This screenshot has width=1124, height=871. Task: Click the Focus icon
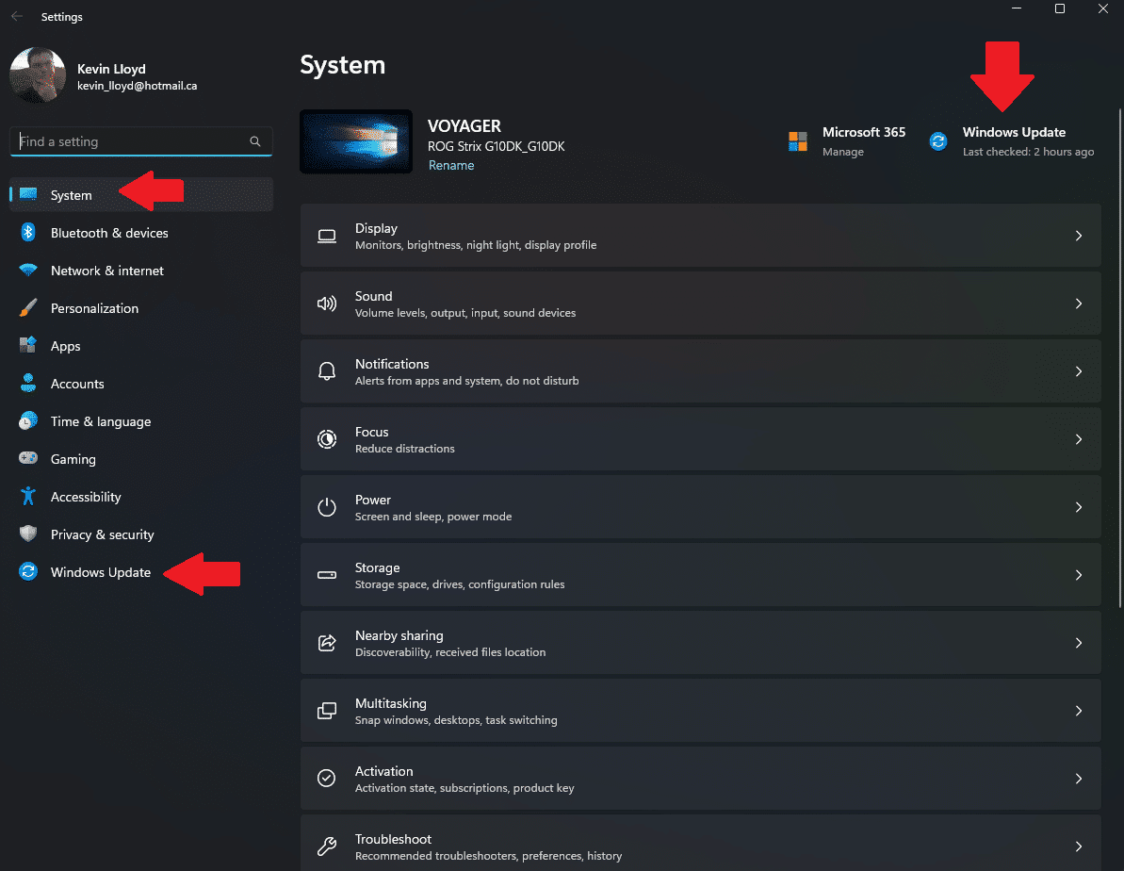[327, 439]
